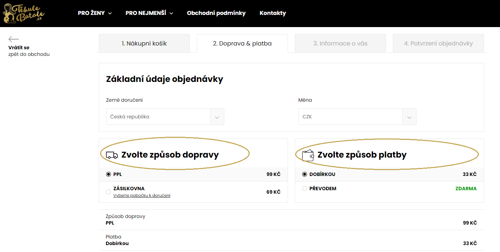
Task: Click the Způsob dopravy PPL summary text
Action: pos(126,220)
